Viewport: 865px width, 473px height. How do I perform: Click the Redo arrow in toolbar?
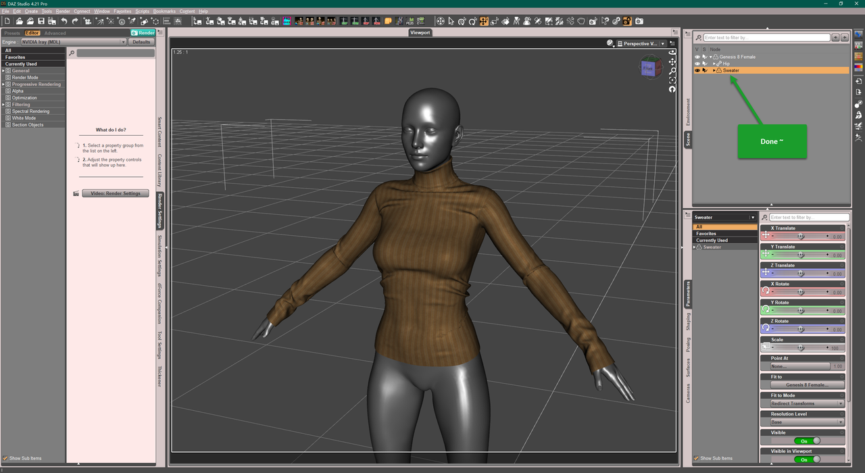pos(75,21)
